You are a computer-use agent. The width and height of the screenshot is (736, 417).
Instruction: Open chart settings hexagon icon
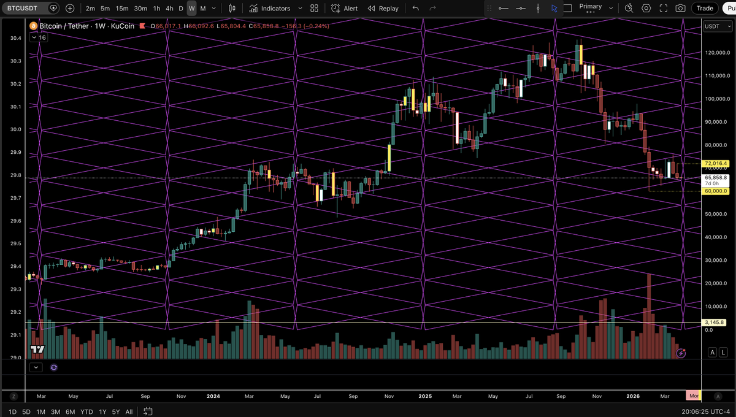click(646, 9)
